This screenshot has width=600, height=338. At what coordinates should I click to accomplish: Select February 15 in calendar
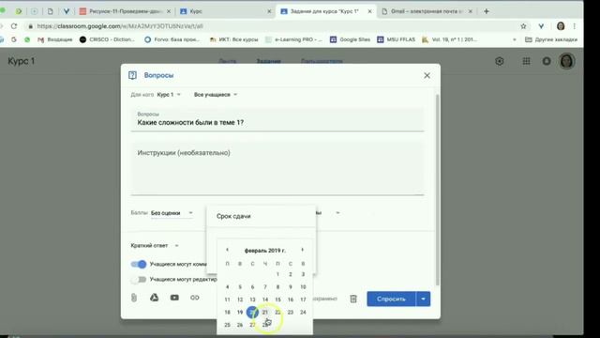coord(277,300)
